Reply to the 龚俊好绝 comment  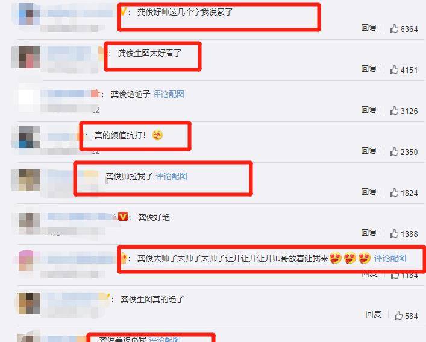[369, 233]
